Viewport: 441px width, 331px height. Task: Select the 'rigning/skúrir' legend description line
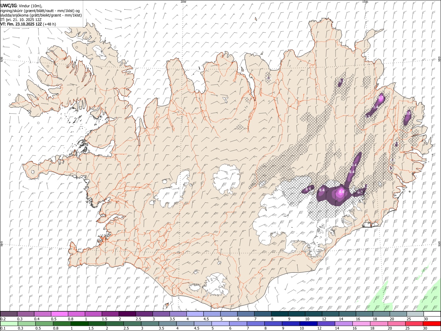tap(40, 11)
